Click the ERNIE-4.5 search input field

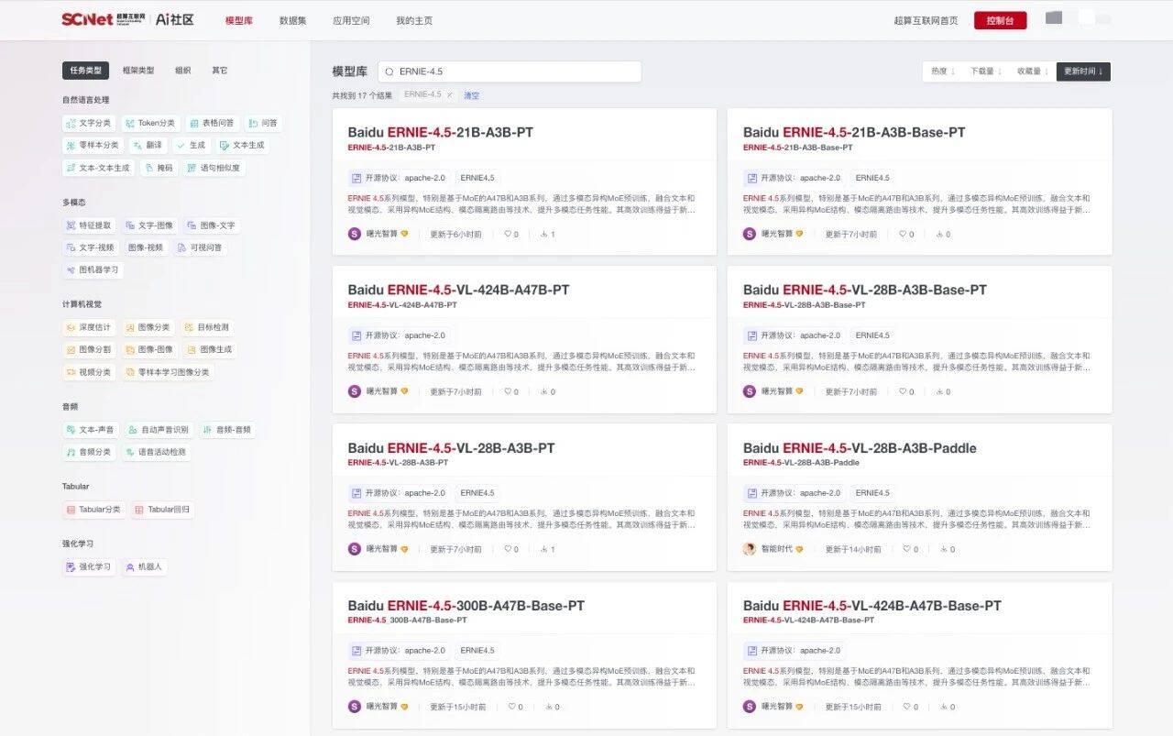(x=510, y=71)
